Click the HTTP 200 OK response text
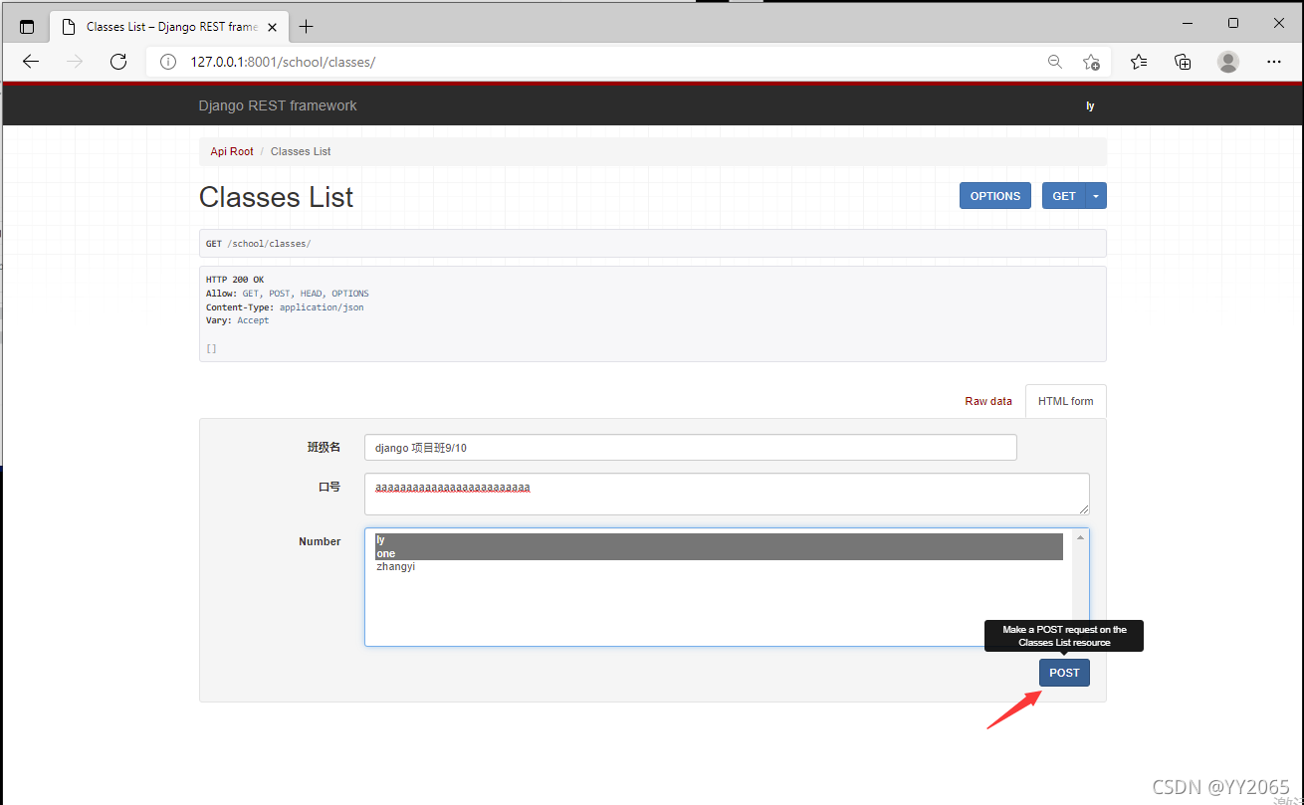 click(x=235, y=280)
